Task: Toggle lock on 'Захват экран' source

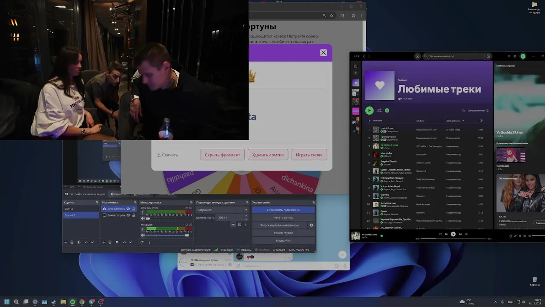Action: (x=134, y=215)
